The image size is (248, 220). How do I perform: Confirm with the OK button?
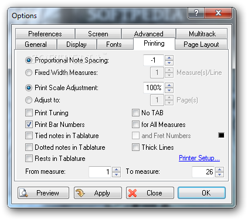click(202, 193)
